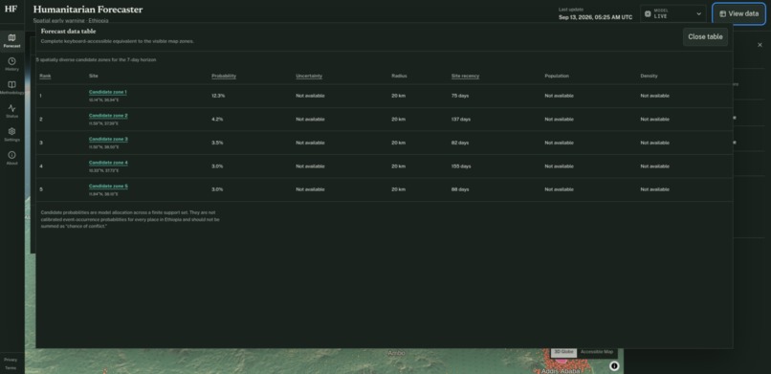The height and width of the screenshot is (374, 771).
Task: Open the Privacy link
Action: click(11, 360)
